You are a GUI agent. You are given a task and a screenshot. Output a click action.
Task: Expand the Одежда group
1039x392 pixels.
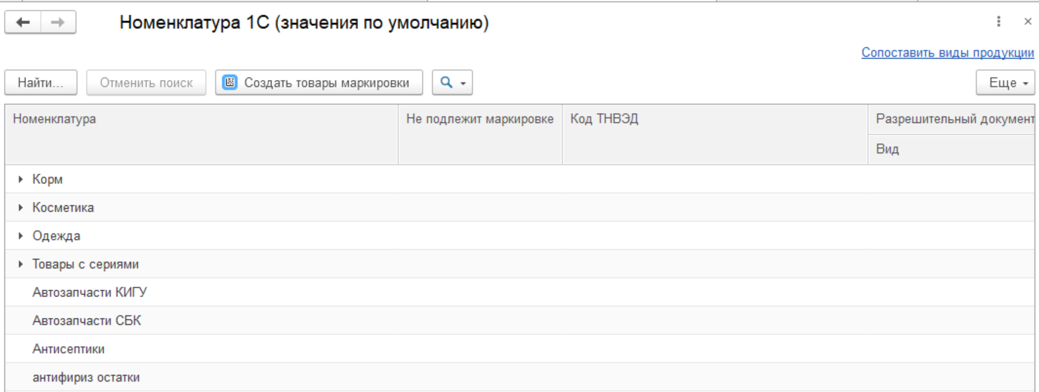coord(21,236)
